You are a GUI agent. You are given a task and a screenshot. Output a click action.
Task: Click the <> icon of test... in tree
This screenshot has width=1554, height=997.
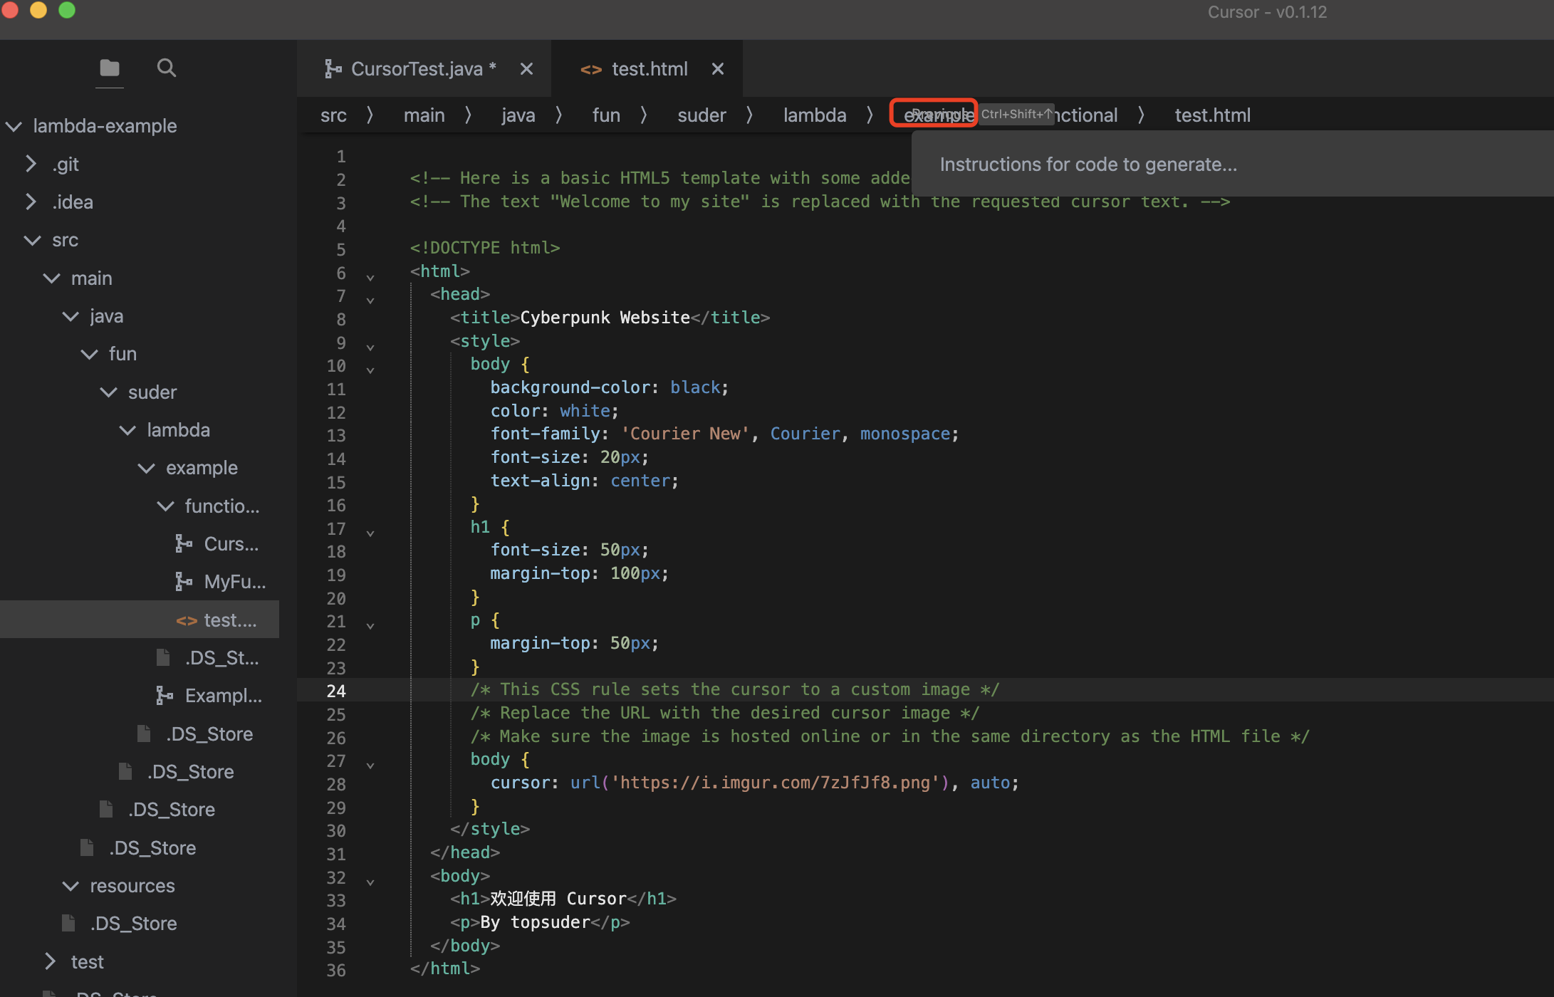(x=187, y=620)
